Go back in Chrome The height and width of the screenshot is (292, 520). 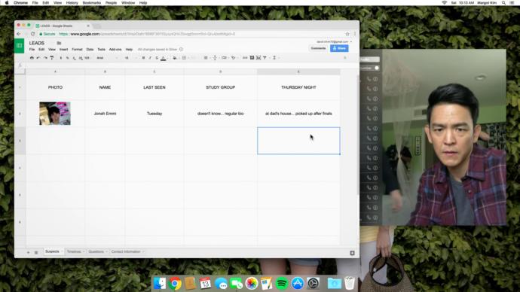point(19,34)
